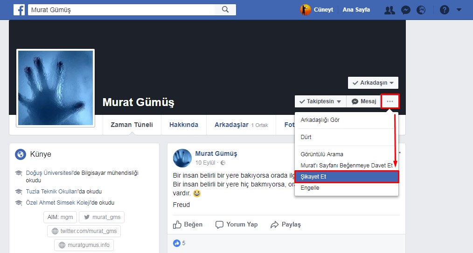
Task: Open friend requests icon
Action: coord(390,10)
